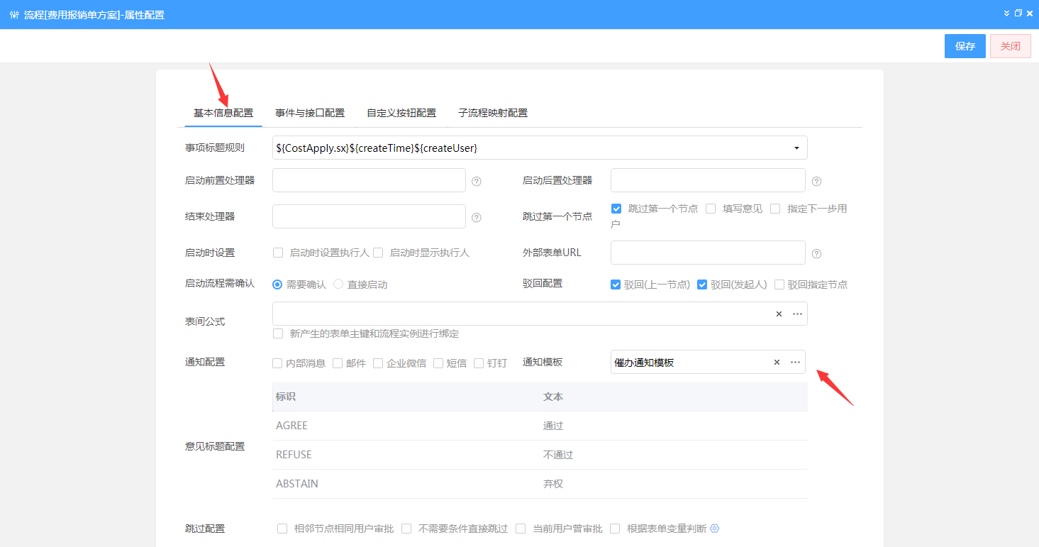Check 根据表单变量判断 option
The image size is (1039, 547).
[615, 529]
